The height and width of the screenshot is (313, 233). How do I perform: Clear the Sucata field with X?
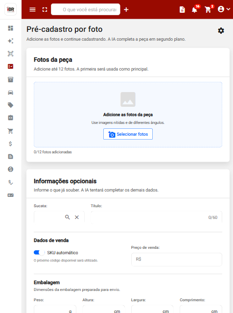coord(77,217)
